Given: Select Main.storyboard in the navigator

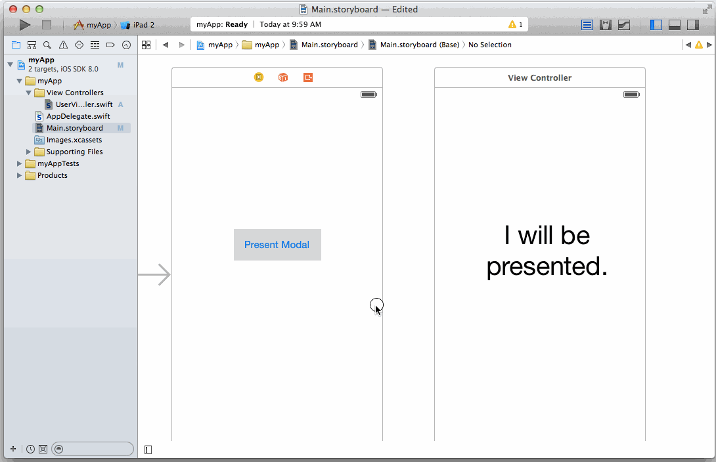Looking at the screenshot, I should point(82,128).
